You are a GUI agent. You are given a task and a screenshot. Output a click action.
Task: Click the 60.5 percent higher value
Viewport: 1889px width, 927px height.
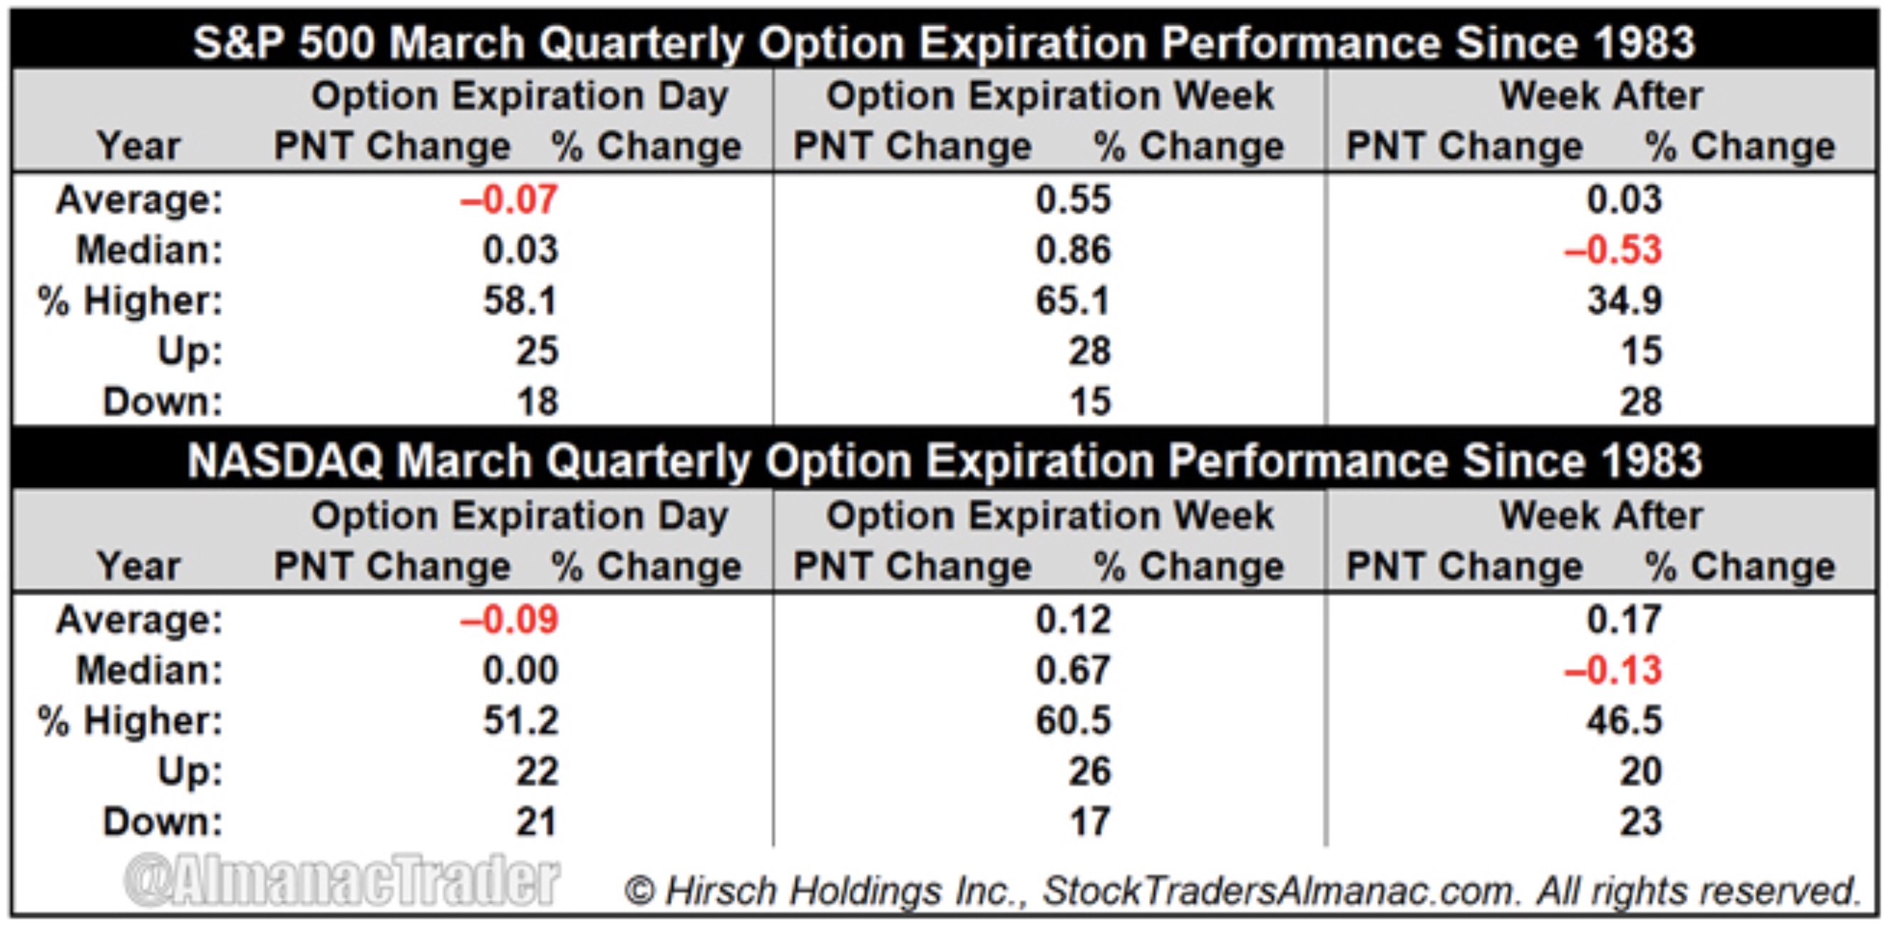point(1073,721)
